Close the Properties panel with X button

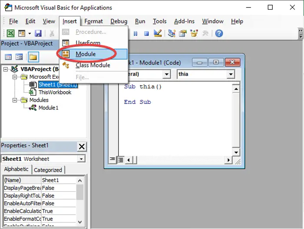(x=82, y=146)
